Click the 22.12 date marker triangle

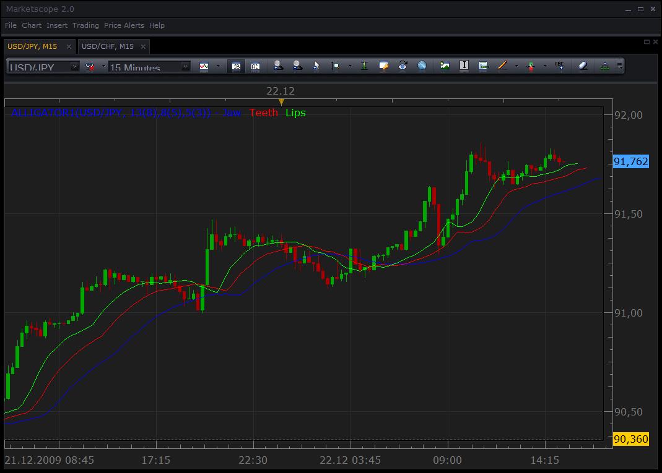tap(281, 102)
